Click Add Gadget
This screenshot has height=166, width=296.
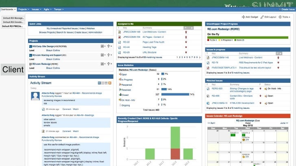[250, 17]
